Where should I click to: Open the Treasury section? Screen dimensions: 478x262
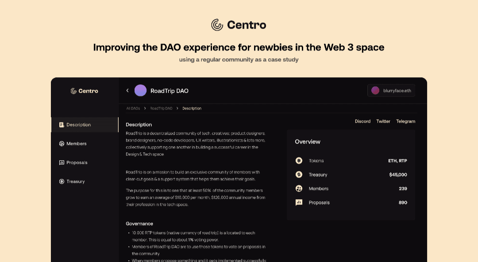point(75,182)
